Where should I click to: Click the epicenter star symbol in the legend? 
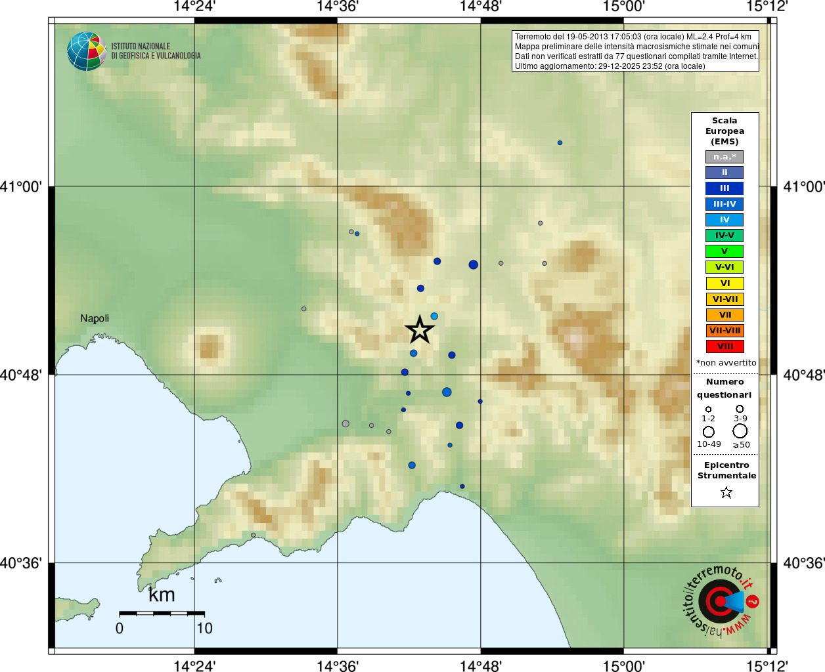pyautogui.click(x=726, y=492)
